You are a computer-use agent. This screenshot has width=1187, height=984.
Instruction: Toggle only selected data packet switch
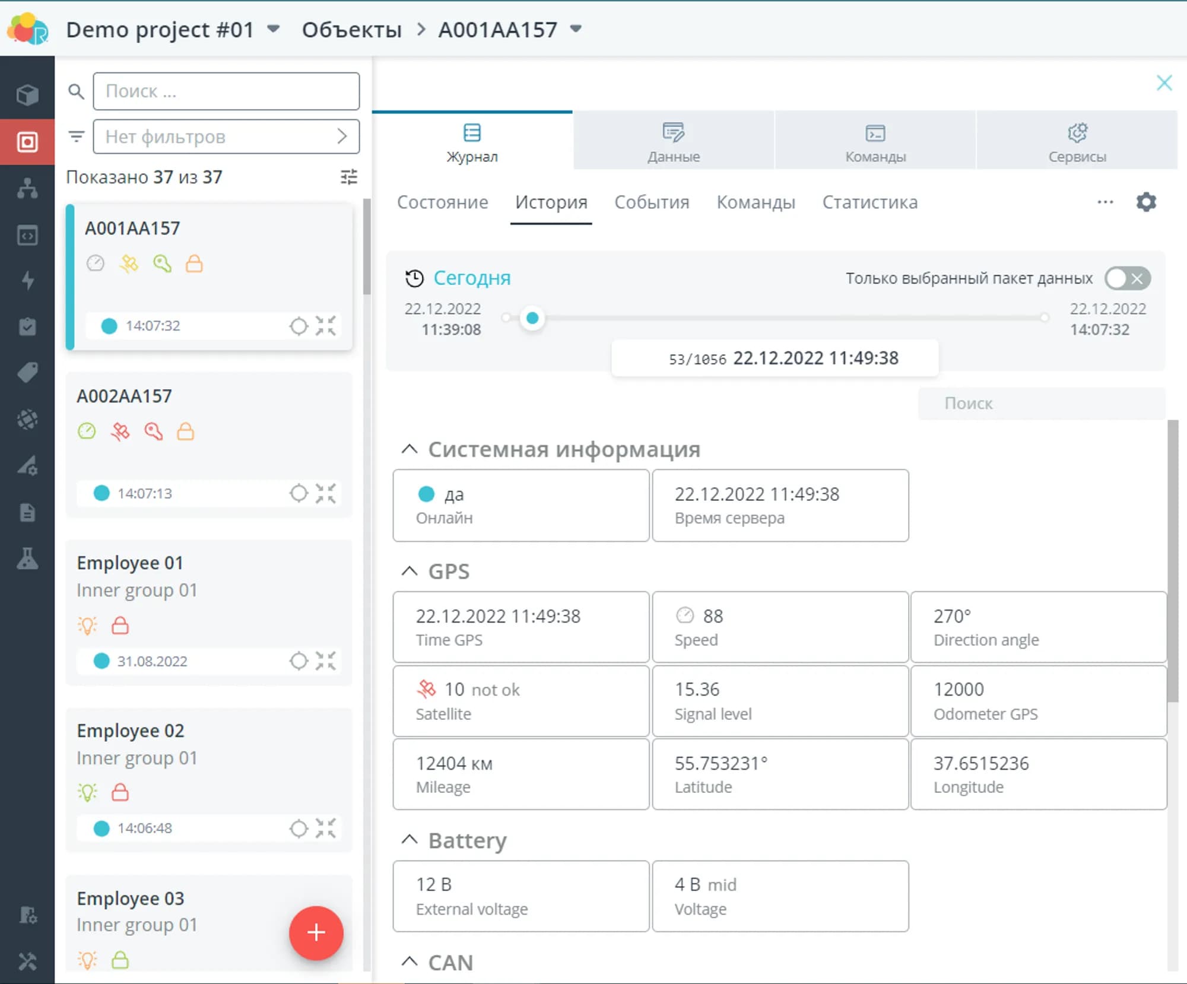pyautogui.click(x=1126, y=278)
